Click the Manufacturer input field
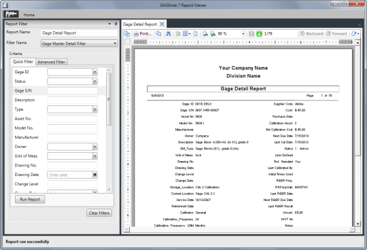The height and width of the screenshot is (250, 367). click(x=72, y=137)
